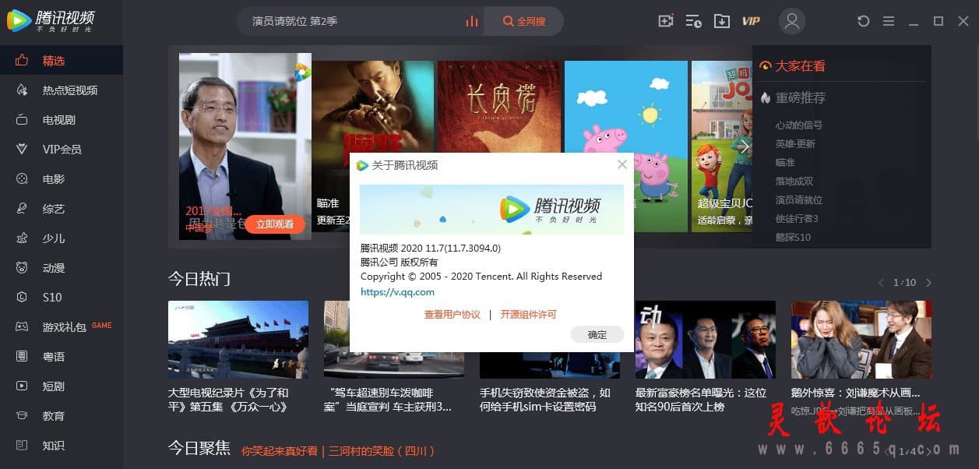The width and height of the screenshot is (979, 469).
Task: Click the 综艺 microphone icon in sidebar
Action: pyautogui.click(x=22, y=209)
